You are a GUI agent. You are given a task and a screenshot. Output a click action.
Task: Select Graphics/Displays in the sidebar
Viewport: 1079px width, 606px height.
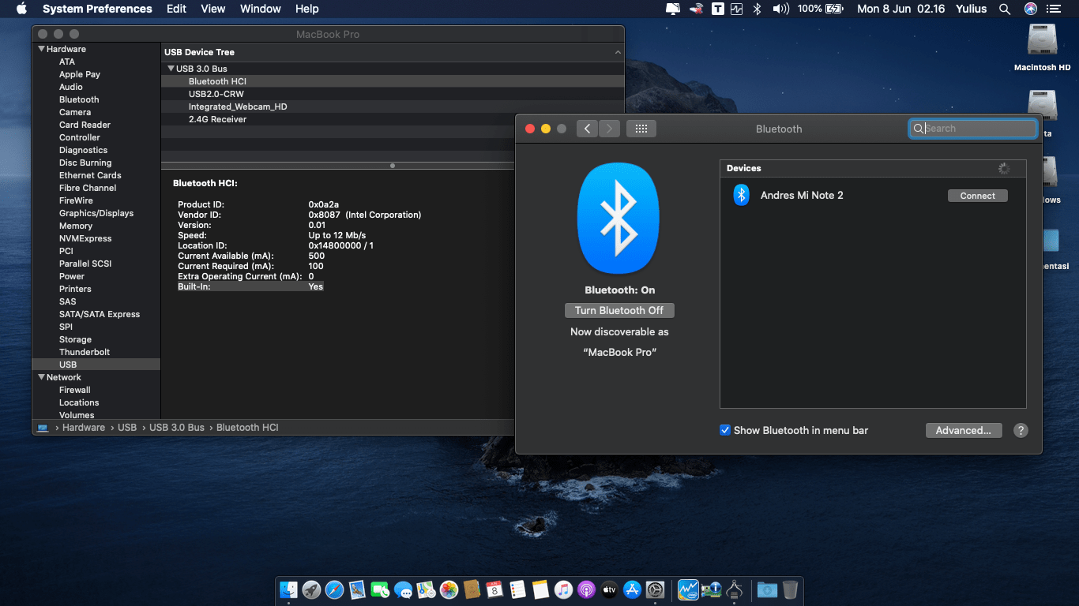(x=96, y=213)
